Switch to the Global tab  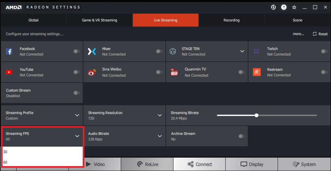point(34,20)
